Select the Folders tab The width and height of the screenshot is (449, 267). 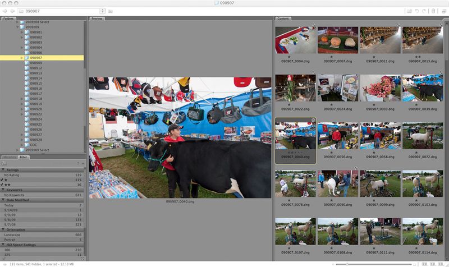coord(8,19)
